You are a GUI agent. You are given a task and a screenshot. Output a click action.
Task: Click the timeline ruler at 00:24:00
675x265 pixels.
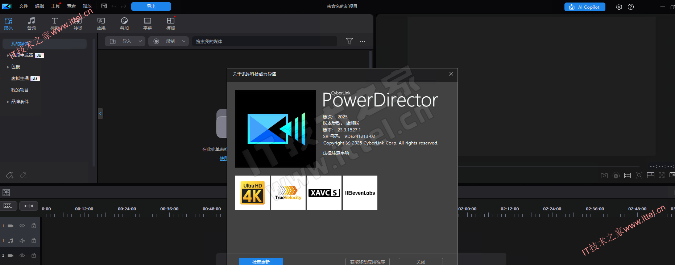click(127, 209)
